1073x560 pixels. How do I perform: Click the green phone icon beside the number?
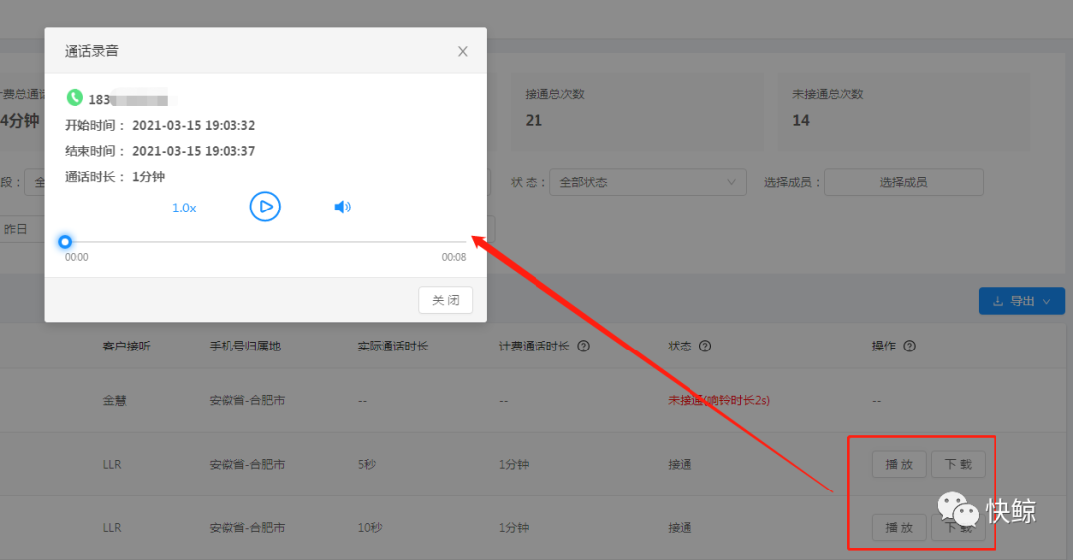coord(75,98)
